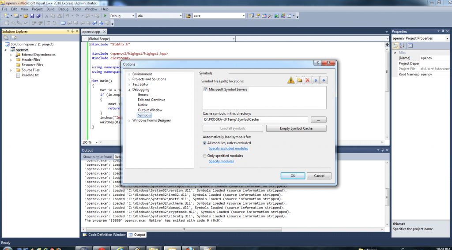Screen dimensions: 452x250
Task: Click the Output panel horizontal scrollbar
Action: [x=184, y=230]
